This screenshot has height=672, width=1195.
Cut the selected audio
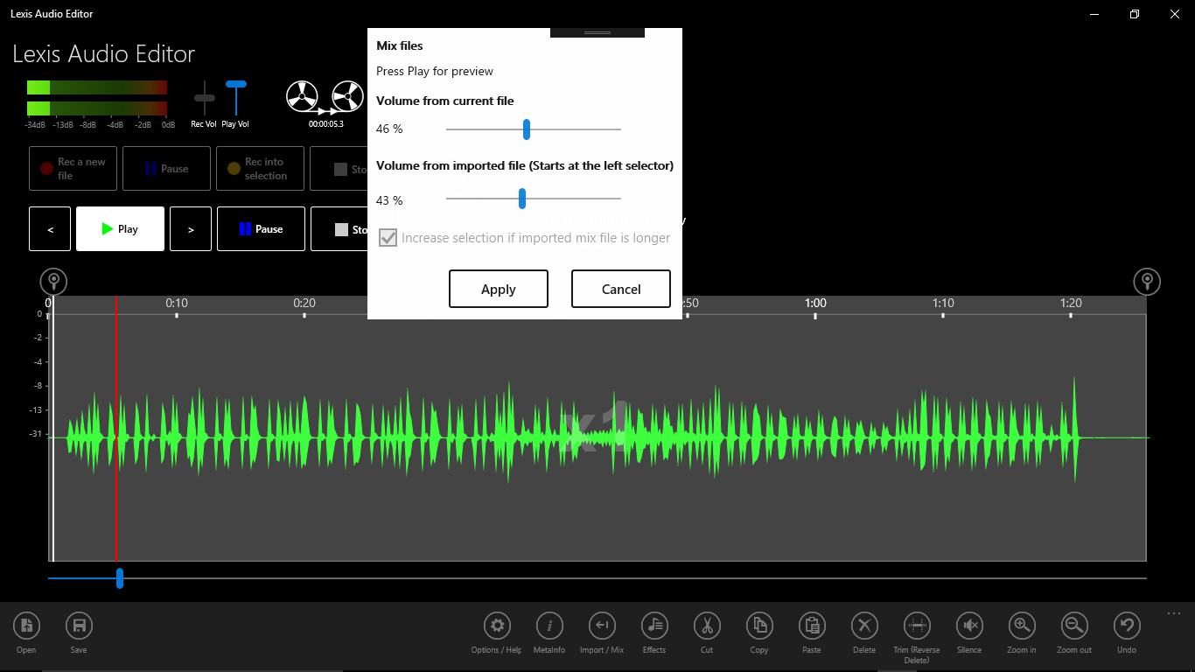point(707,626)
